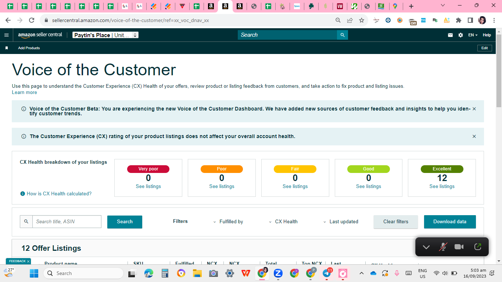The image size is (502, 282).
Task: Toggle the browser side panel icon
Action: 470,21
